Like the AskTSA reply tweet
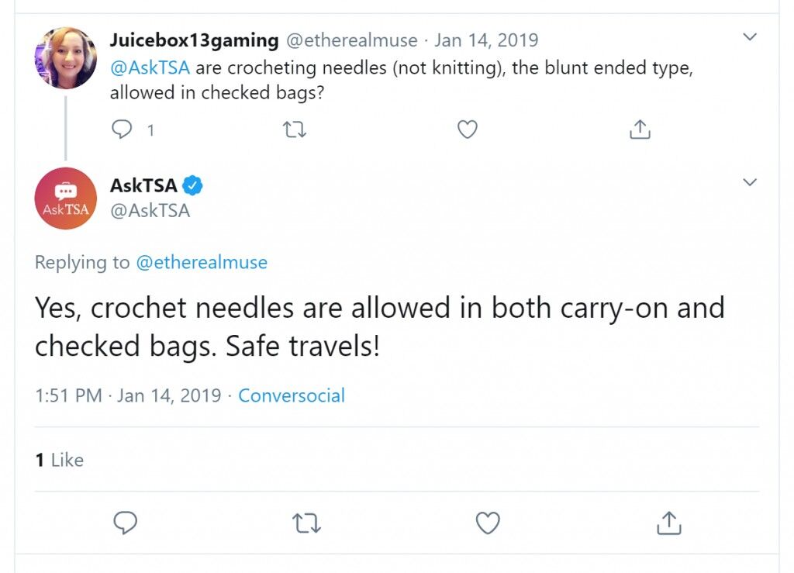Screen dimensions: 794x573 [488, 523]
